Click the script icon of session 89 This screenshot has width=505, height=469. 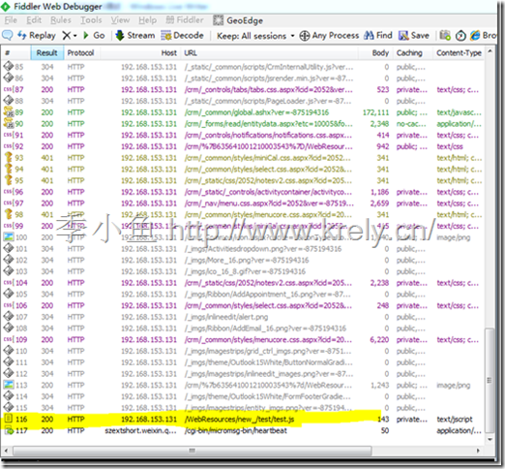click(8, 111)
